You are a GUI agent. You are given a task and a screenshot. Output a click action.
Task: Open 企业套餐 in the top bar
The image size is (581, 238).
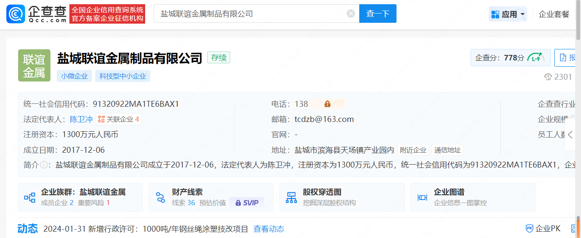[554, 14]
